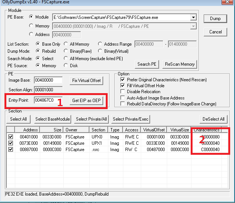Open the Memory region dropdown arrow

(193, 26)
